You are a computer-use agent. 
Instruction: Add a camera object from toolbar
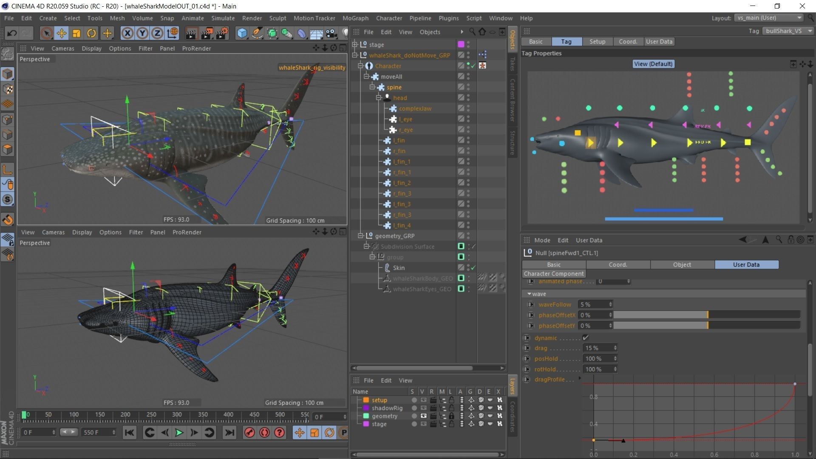pos(331,33)
